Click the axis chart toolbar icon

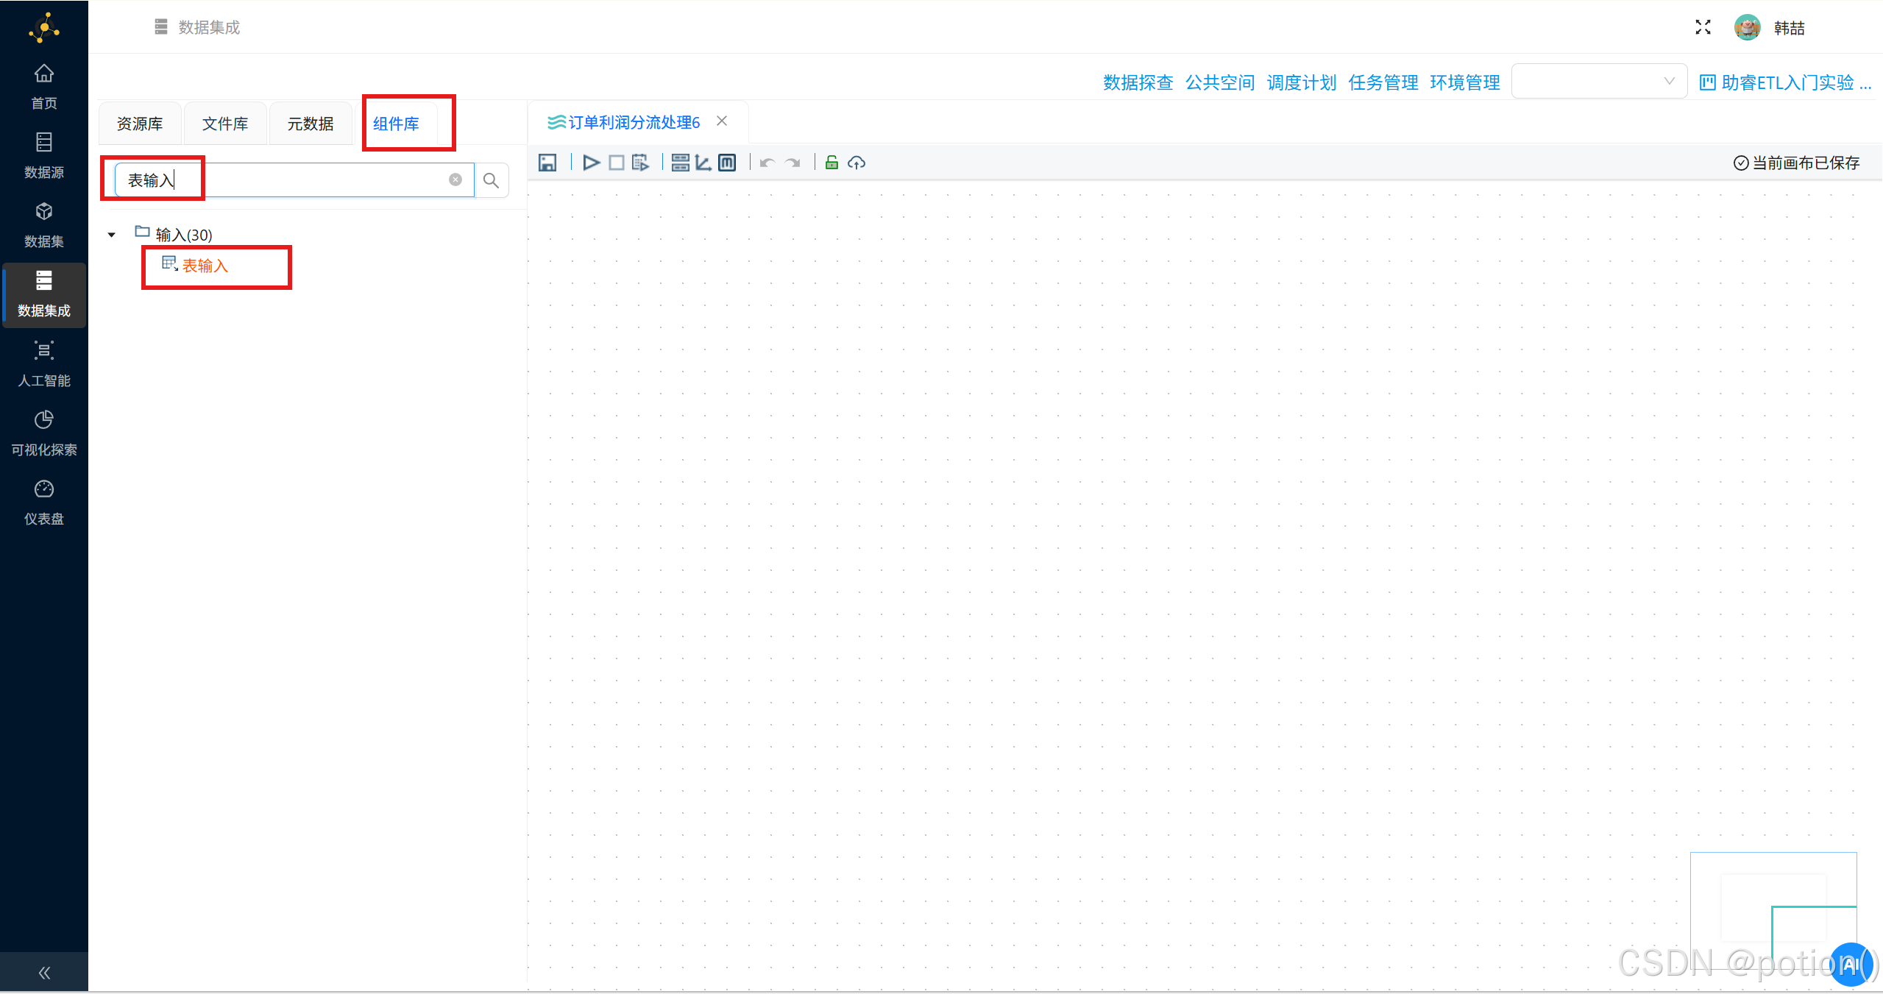(x=703, y=163)
